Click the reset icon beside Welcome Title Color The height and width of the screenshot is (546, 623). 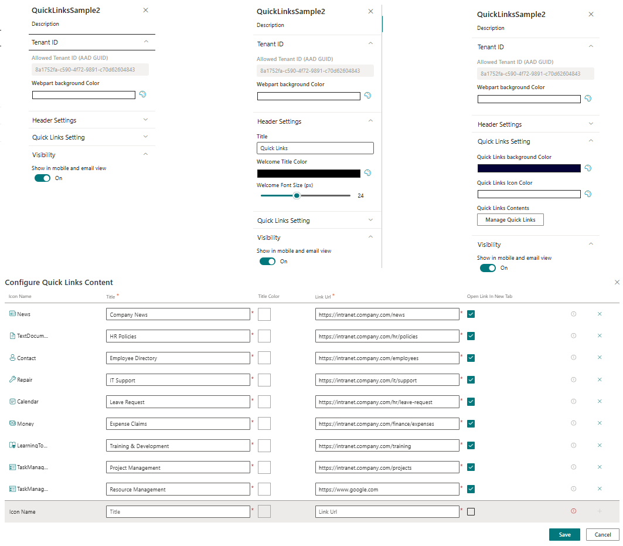(x=367, y=173)
